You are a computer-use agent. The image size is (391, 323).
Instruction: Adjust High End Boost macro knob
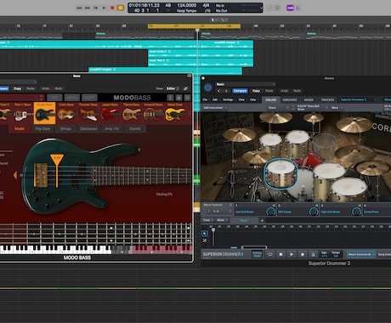(x=356, y=212)
